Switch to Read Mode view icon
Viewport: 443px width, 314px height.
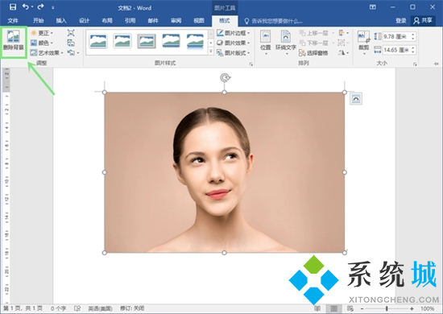coord(317,308)
